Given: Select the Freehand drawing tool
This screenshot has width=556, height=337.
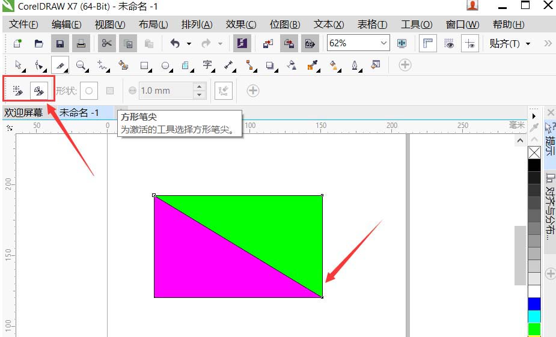Looking at the screenshot, I should coord(102,65).
